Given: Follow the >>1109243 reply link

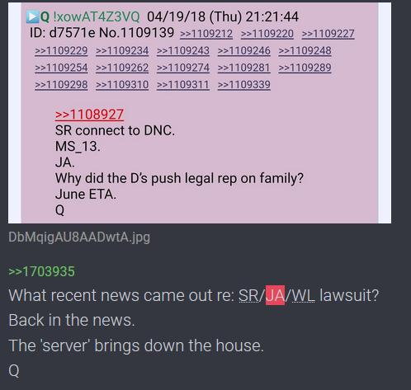Looking at the screenshot, I should coord(183,51).
